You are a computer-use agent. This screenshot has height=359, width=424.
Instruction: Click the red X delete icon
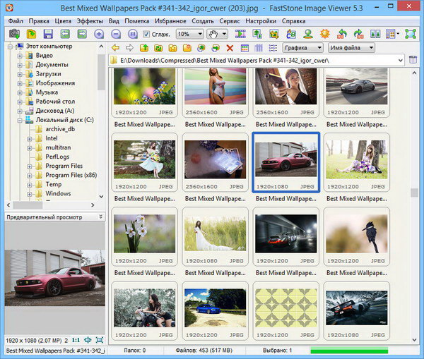pyautogui.click(x=230, y=48)
